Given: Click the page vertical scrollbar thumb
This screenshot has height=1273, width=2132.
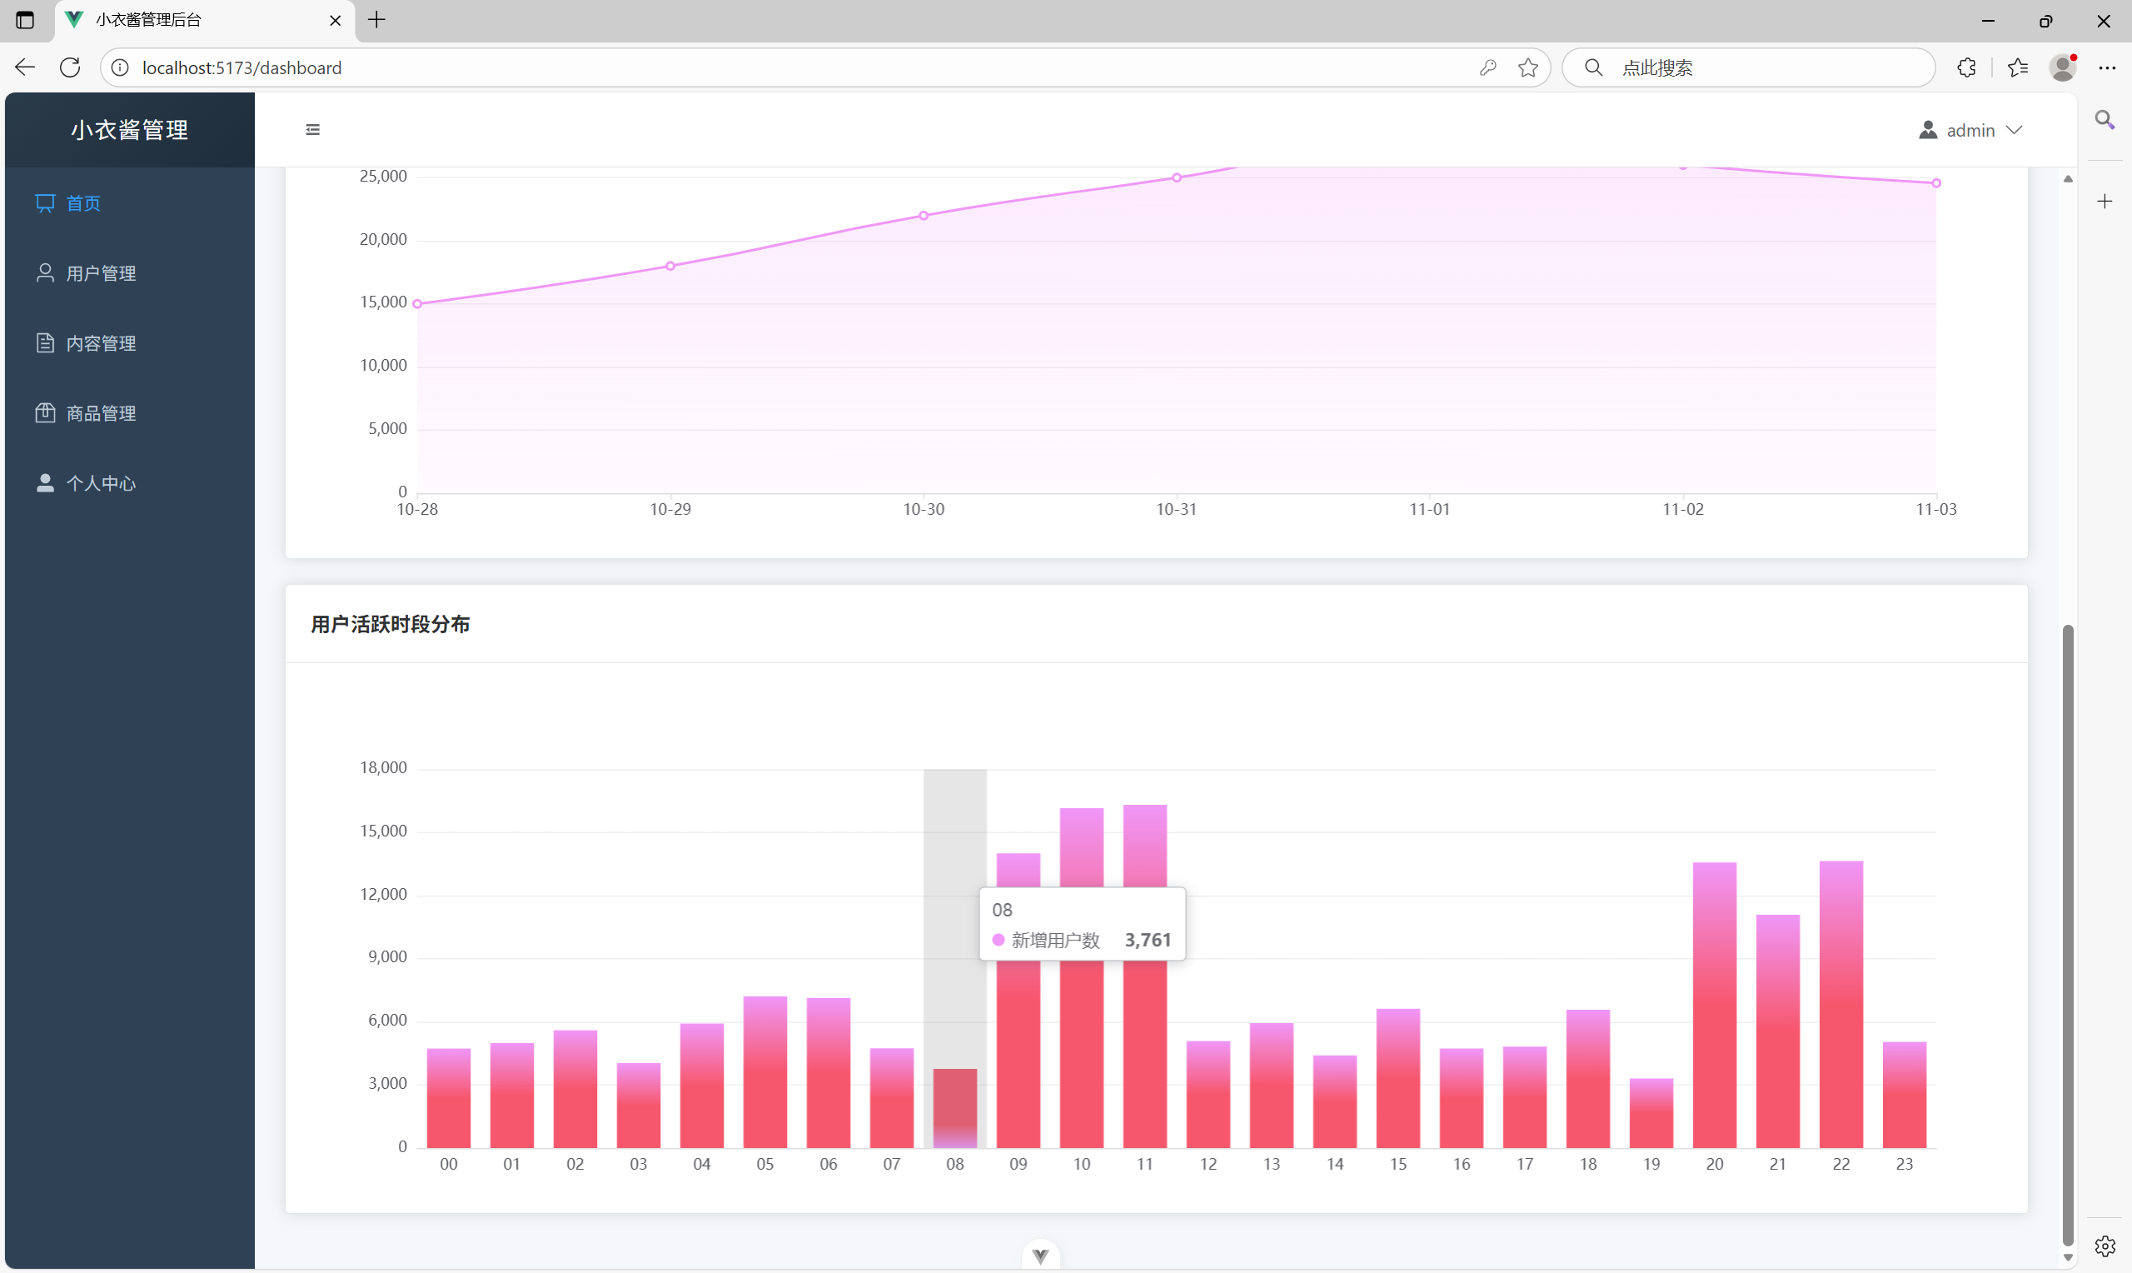Looking at the screenshot, I should click(2067, 935).
